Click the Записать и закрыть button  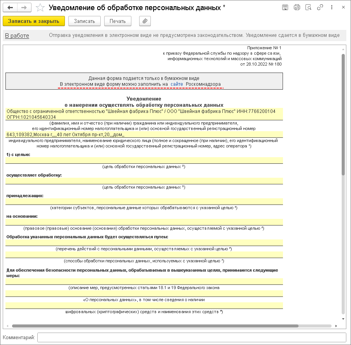click(34, 21)
